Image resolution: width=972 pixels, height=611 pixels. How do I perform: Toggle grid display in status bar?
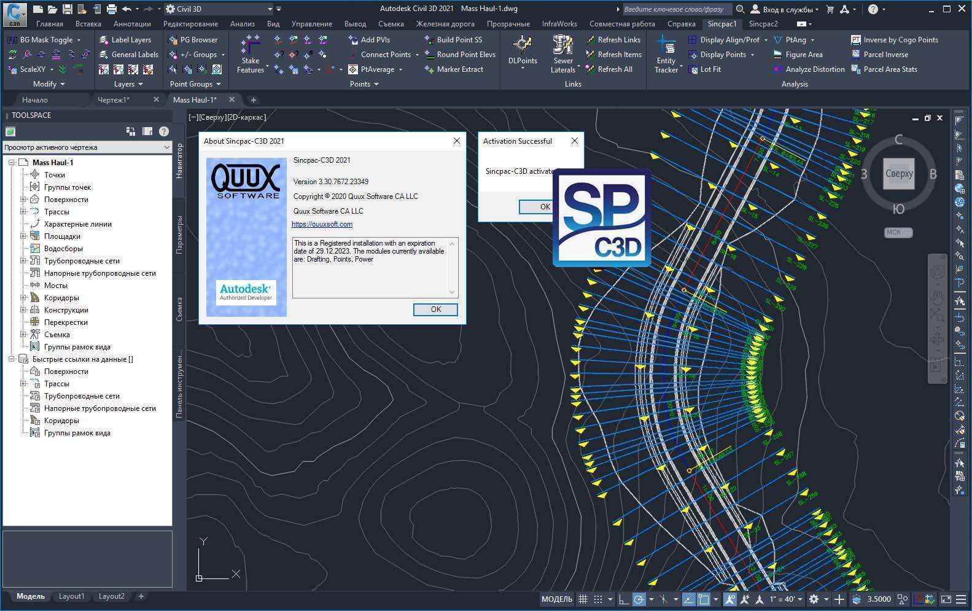(583, 599)
